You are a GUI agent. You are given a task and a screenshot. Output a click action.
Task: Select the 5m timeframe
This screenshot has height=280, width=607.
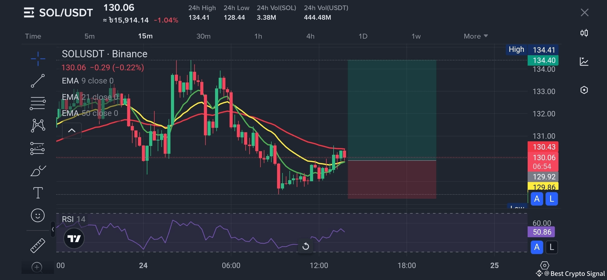[x=89, y=36]
